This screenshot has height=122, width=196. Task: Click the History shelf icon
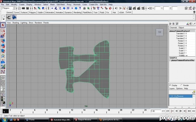coord(9,17)
